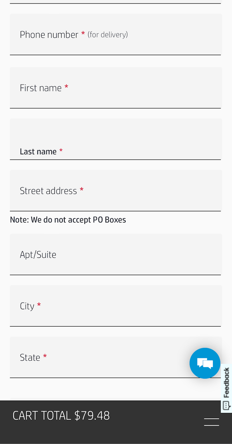Tap the 'Street address' label text

pos(48,191)
